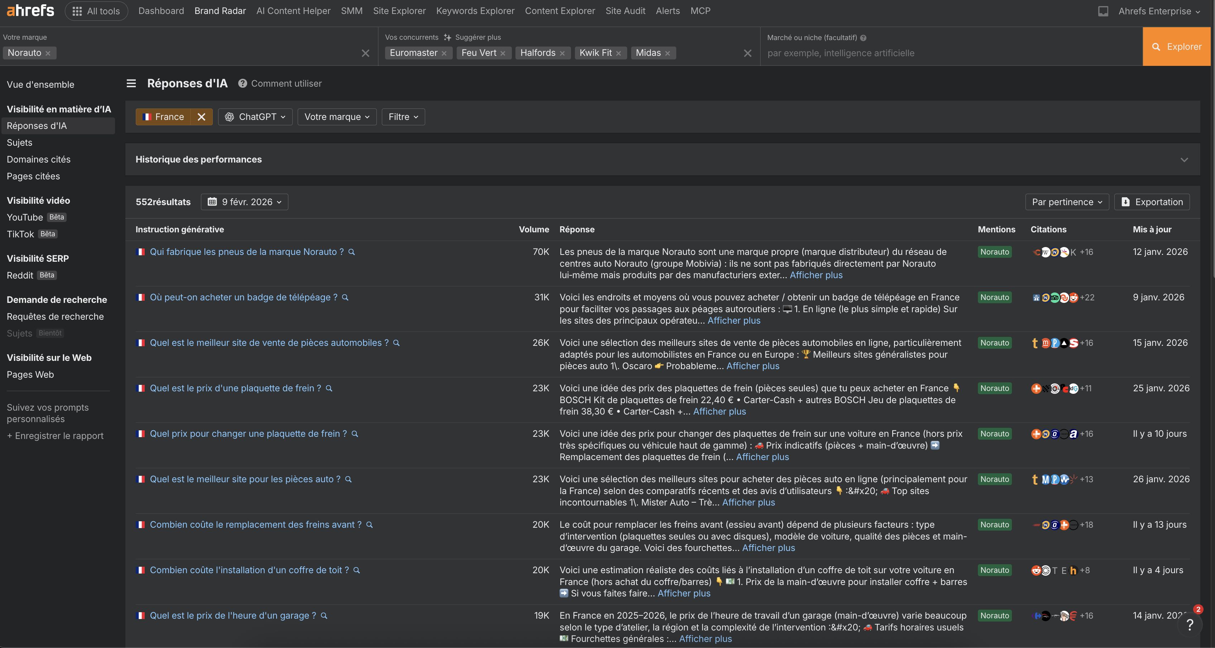Click the Comment utiliser help icon
1215x648 pixels.
pos(242,83)
